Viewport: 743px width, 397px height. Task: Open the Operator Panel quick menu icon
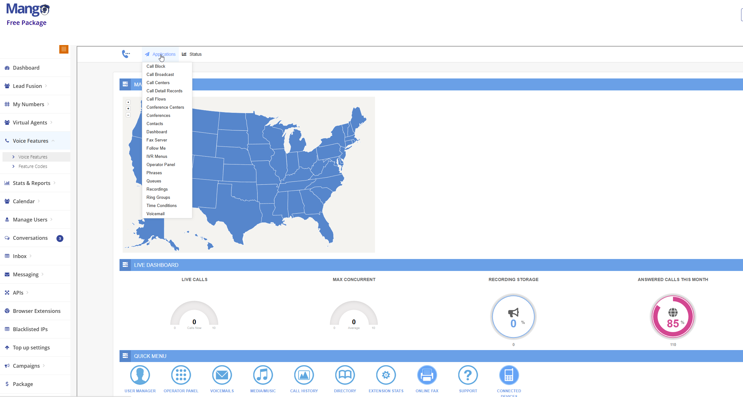click(x=181, y=375)
